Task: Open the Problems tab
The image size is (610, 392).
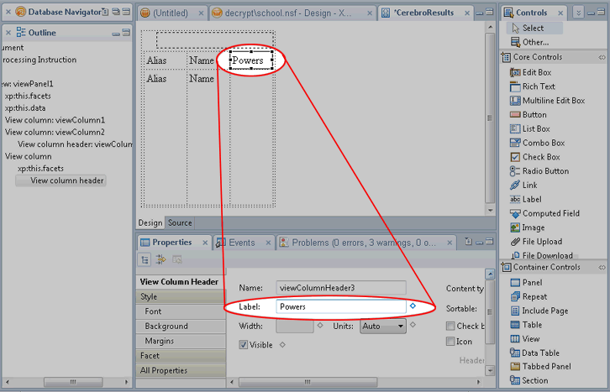Action: click(x=365, y=243)
